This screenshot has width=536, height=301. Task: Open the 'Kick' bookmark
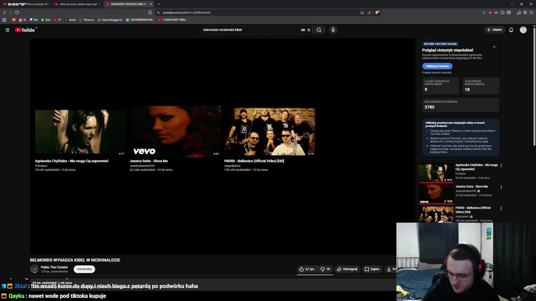pos(46,20)
